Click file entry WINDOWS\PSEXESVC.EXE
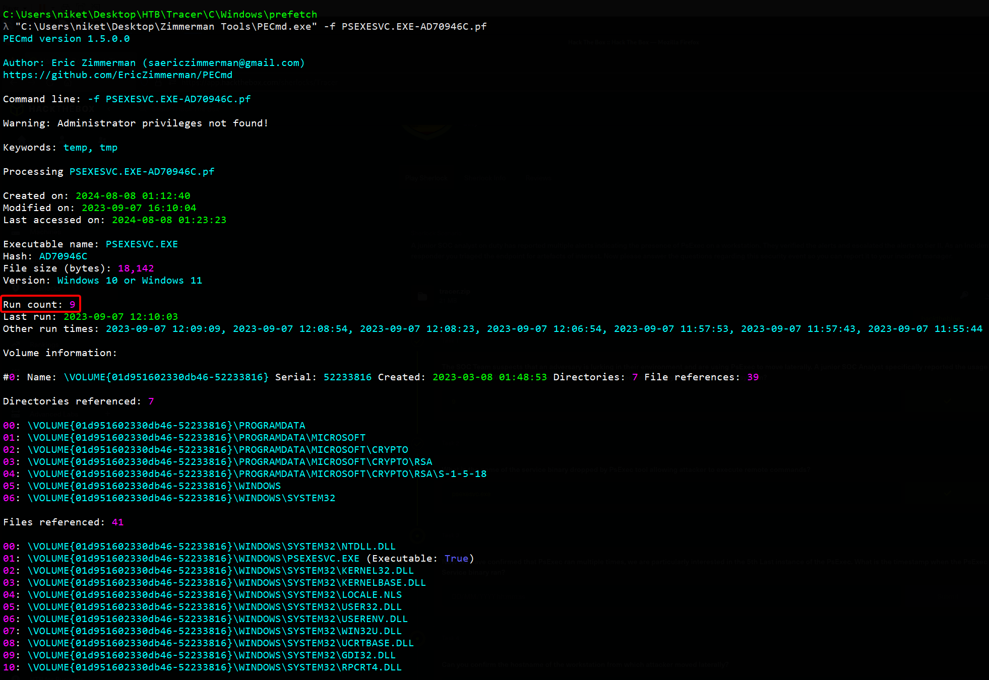The width and height of the screenshot is (989, 680). [194, 559]
